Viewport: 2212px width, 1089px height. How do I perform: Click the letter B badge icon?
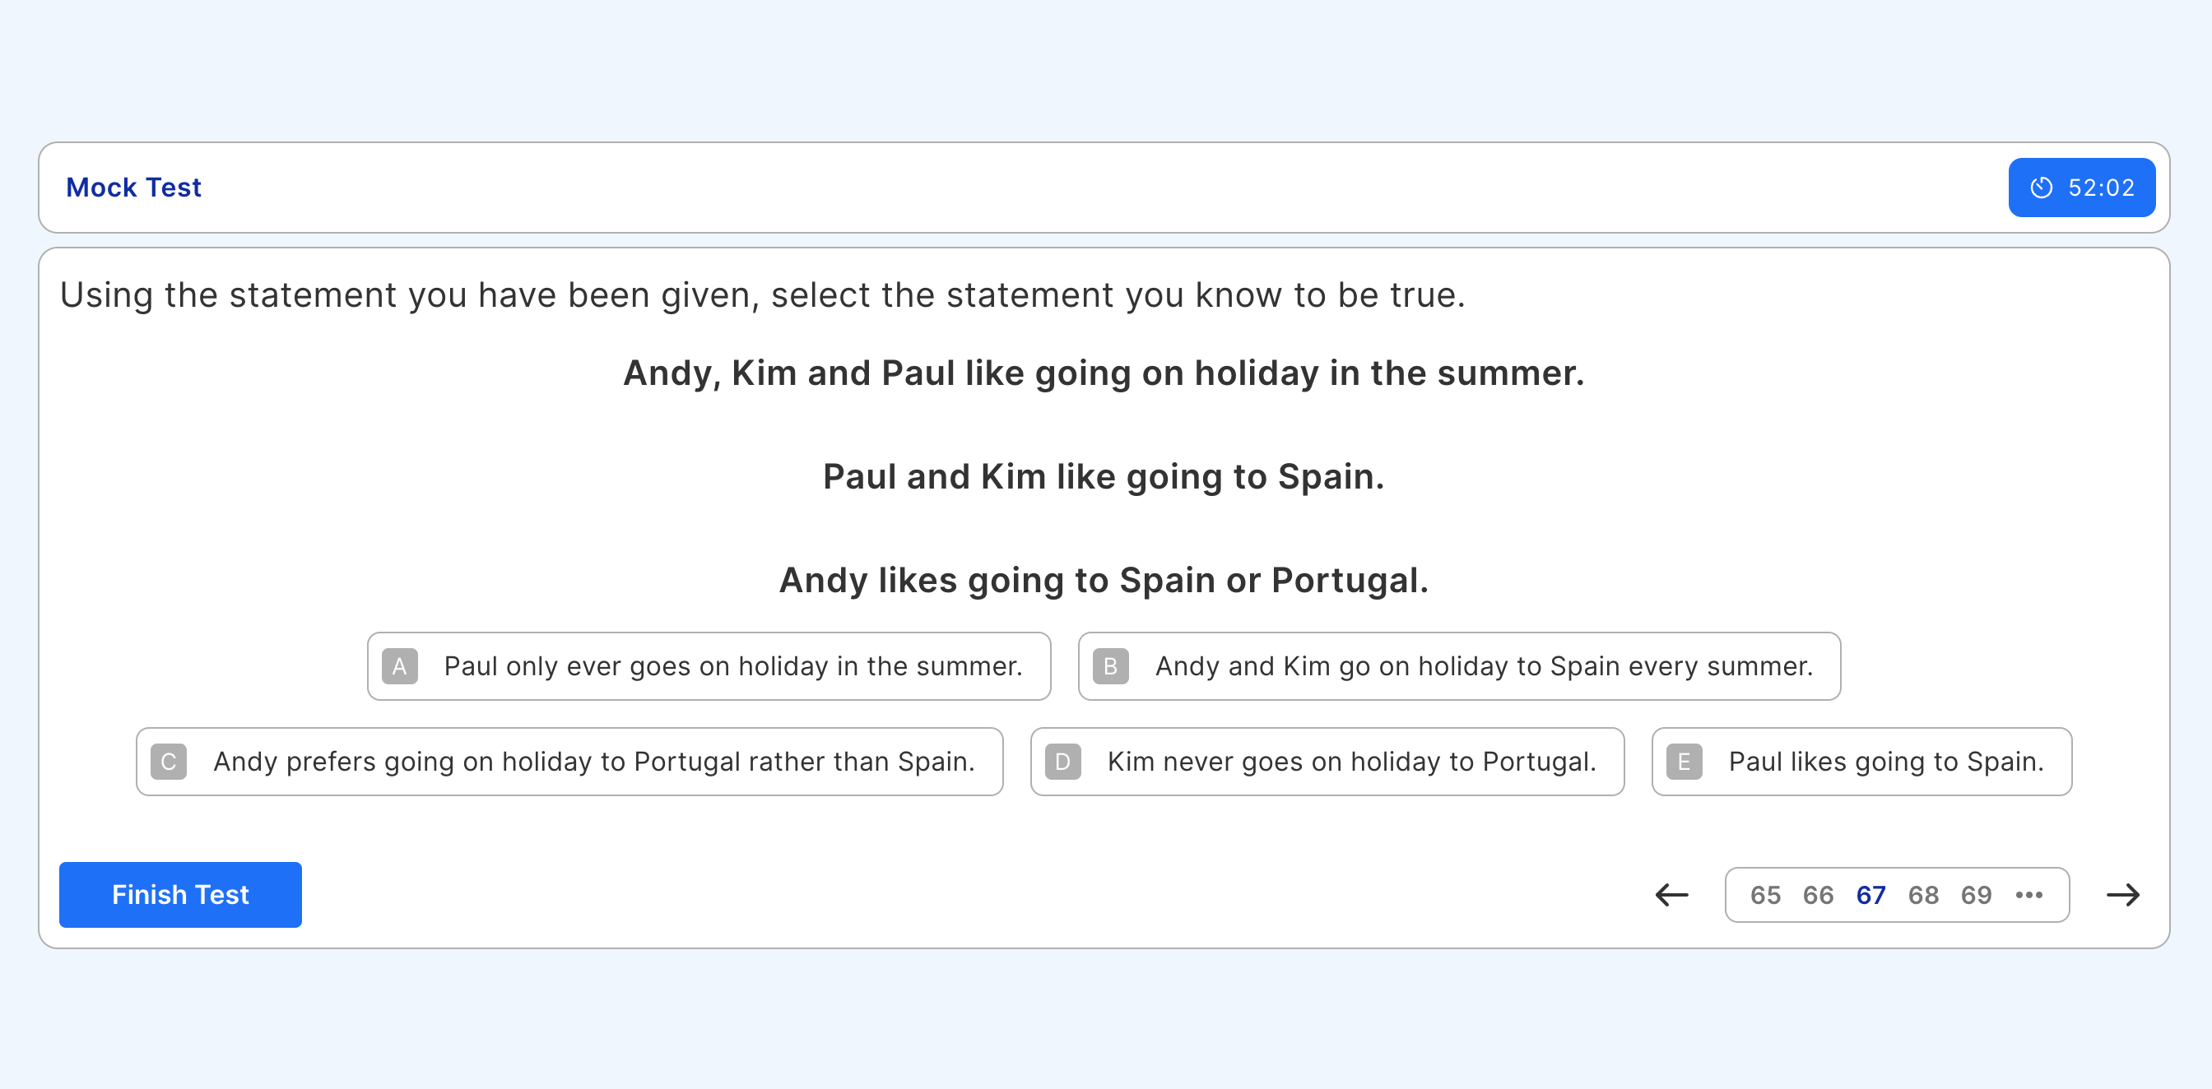click(1110, 666)
